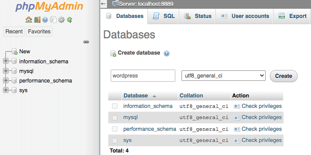Reload navigation panel green refresh icon
Image resolution: width=311 pixels, height=155 pixels.
coord(70,20)
